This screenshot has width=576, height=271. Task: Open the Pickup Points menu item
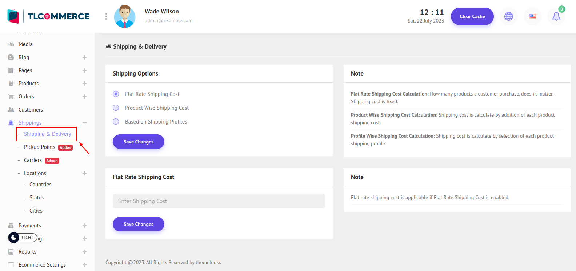[40, 147]
